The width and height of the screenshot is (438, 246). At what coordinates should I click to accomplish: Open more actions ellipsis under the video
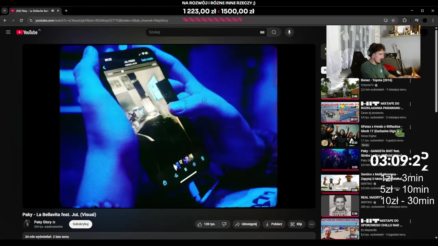311,224
